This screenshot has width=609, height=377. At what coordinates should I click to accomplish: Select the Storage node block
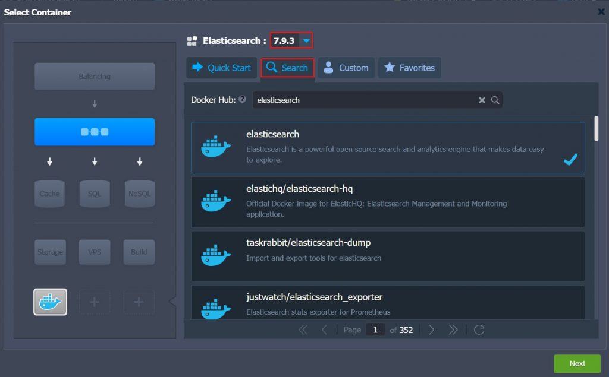point(50,252)
